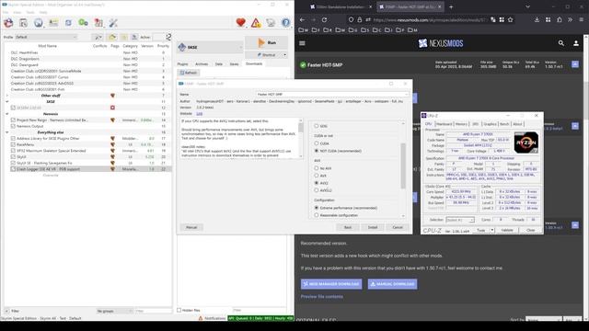Open the warning triangle notifications icon
Viewport: 589px width, 331px height.
click(256, 23)
